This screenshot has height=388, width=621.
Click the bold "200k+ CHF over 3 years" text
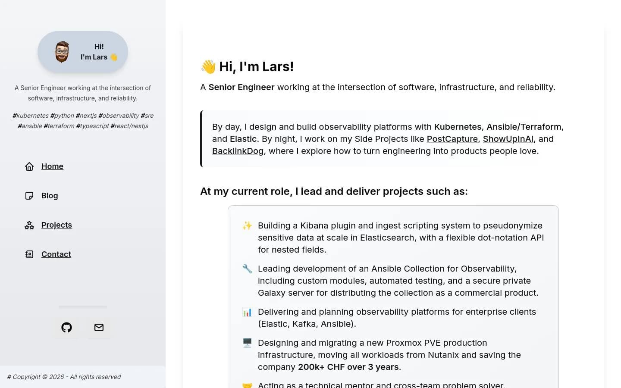pos(348,367)
